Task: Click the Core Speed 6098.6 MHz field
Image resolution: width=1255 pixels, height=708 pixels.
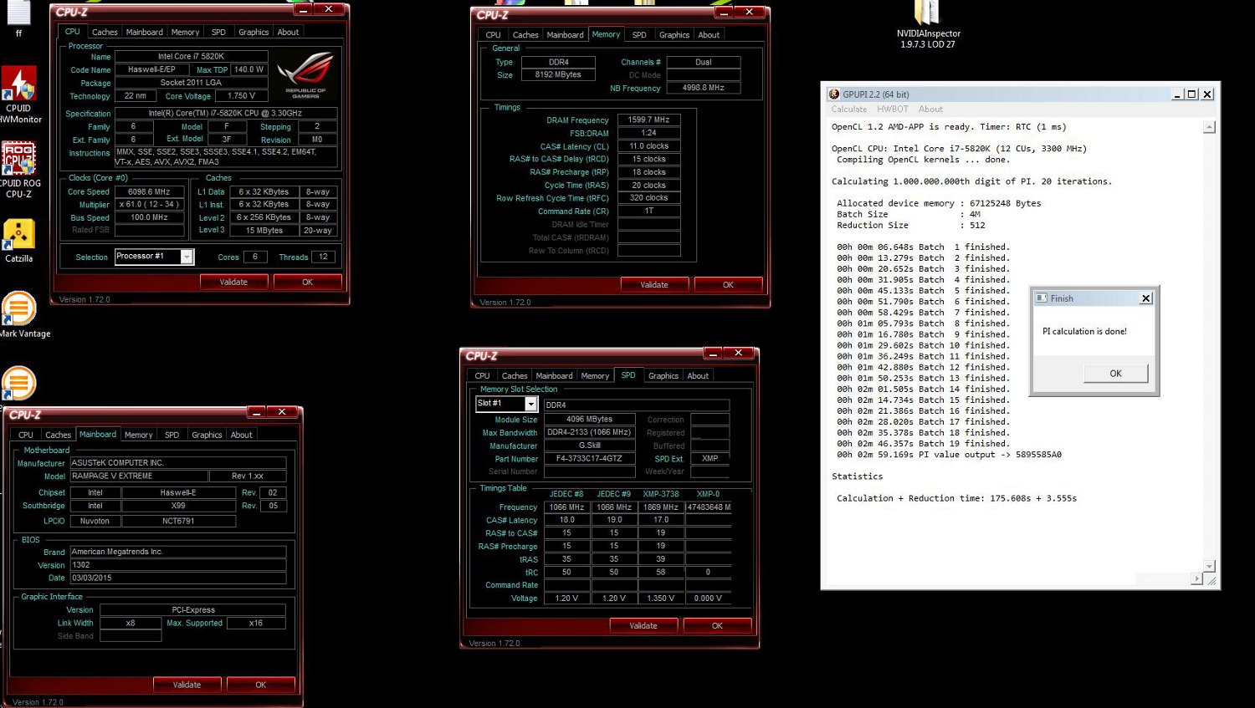Action: tap(149, 191)
